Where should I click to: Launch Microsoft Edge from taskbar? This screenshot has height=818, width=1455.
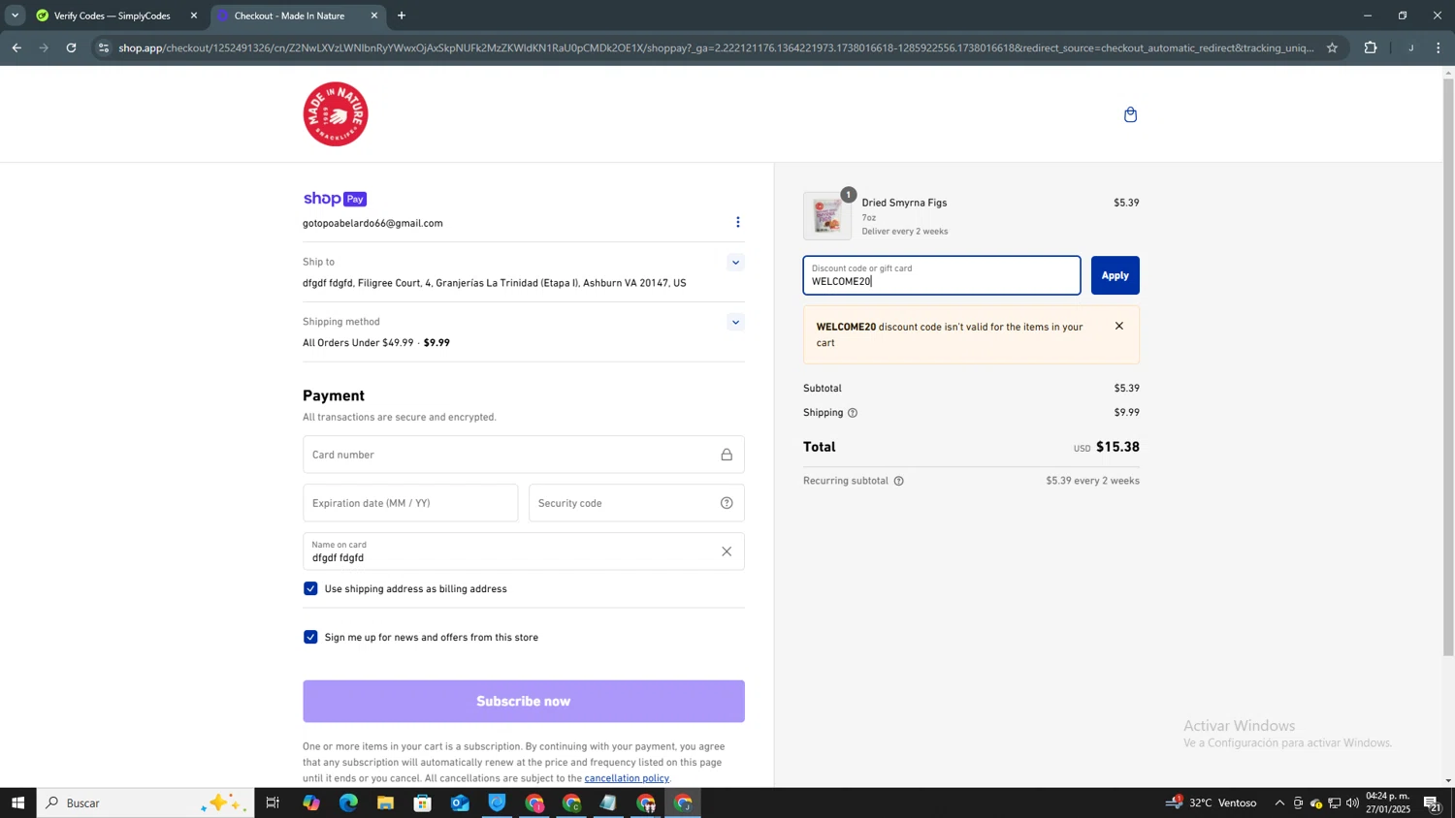pyautogui.click(x=348, y=803)
